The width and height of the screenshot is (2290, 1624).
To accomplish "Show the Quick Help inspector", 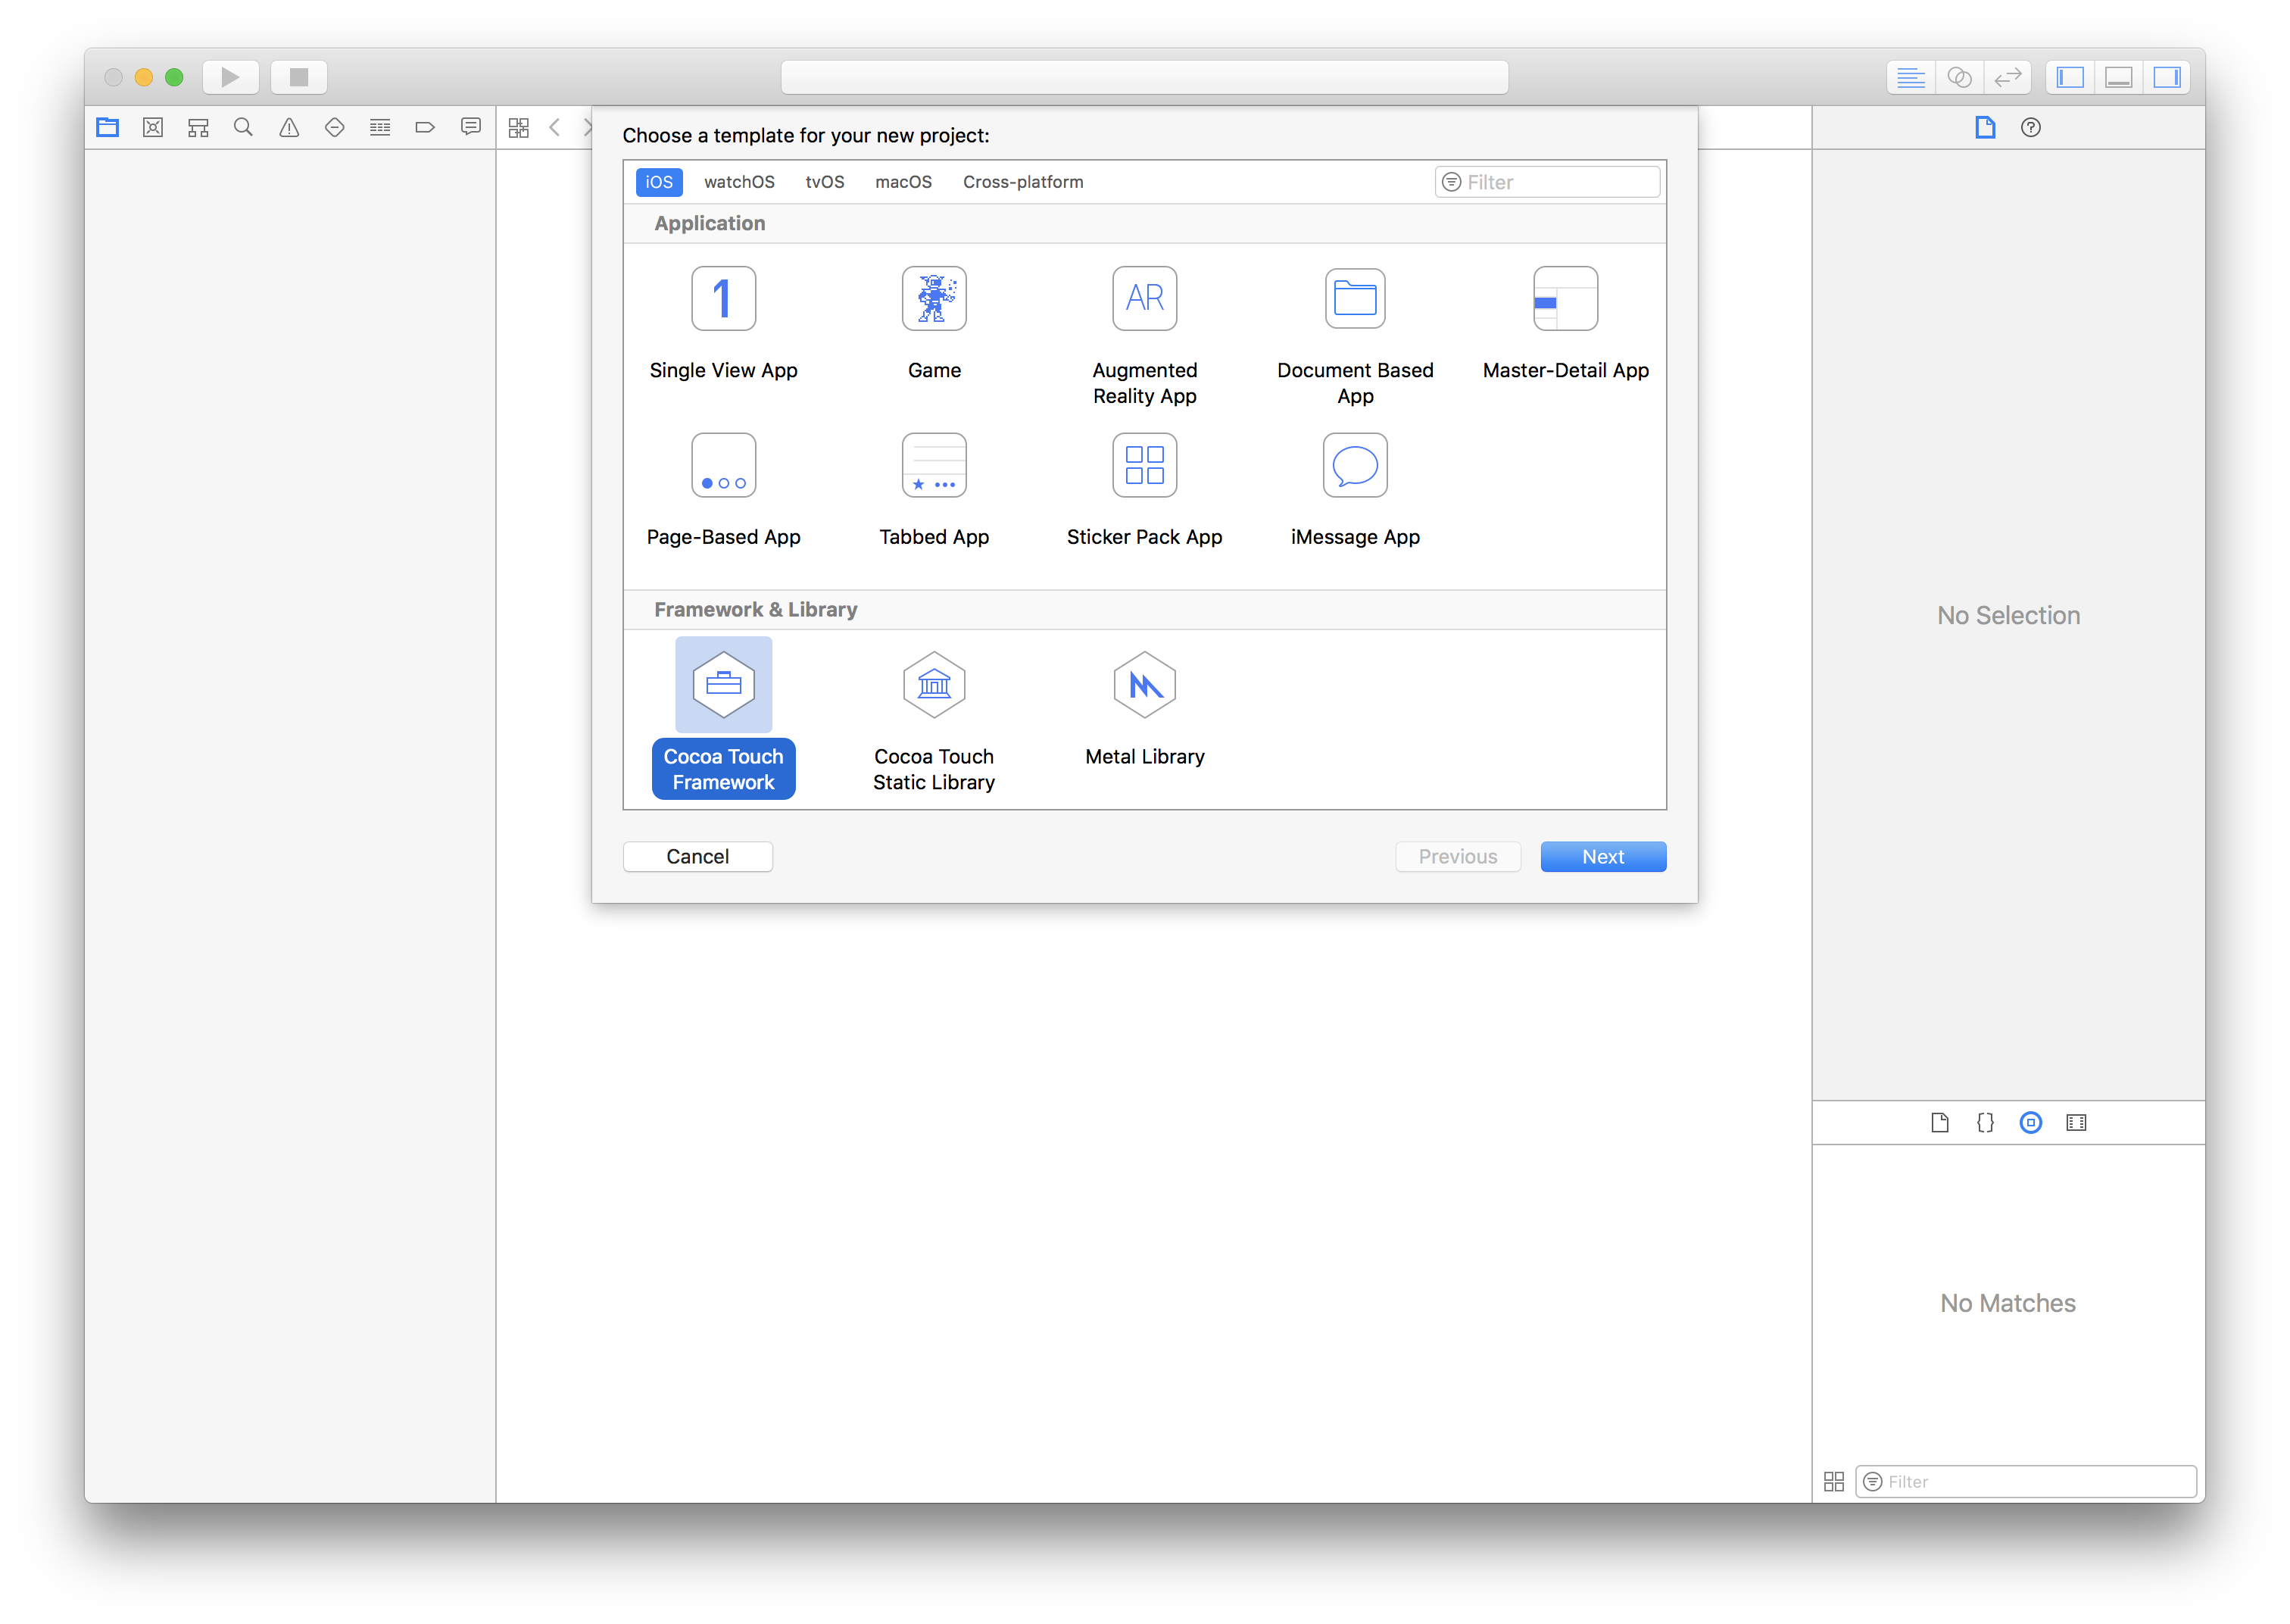I will pyautogui.click(x=2030, y=128).
